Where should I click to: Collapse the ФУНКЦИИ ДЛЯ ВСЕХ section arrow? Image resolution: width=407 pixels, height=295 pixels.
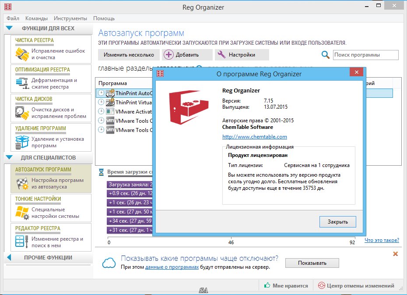pos(9,28)
